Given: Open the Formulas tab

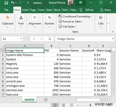Looking at the screenshot, I should point(41,10).
